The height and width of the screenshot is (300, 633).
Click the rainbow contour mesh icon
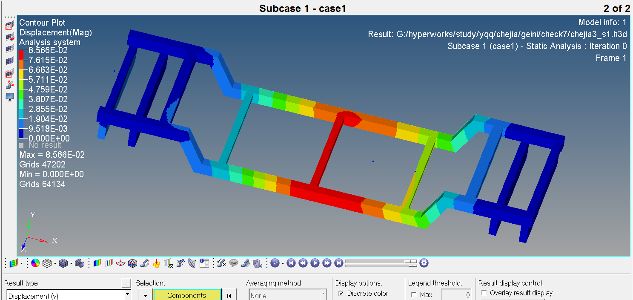14,263
